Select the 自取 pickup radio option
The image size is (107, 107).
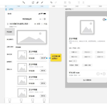tap(35, 24)
